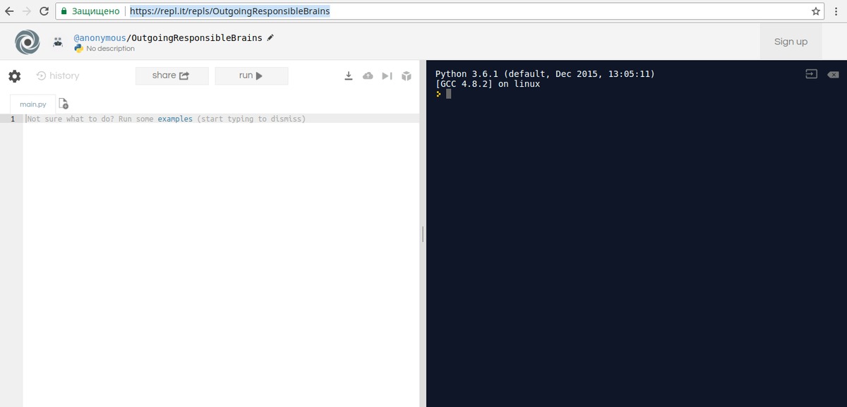Image resolution: width=847 pixels, height=407 pixels.
Task: Open the history panel
Action: tap(58, 76)
